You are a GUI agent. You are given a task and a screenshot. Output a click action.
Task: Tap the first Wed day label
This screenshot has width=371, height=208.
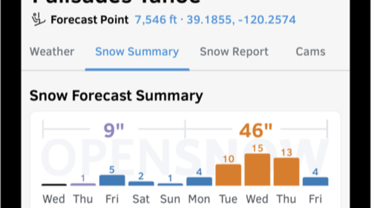[54, 199]
